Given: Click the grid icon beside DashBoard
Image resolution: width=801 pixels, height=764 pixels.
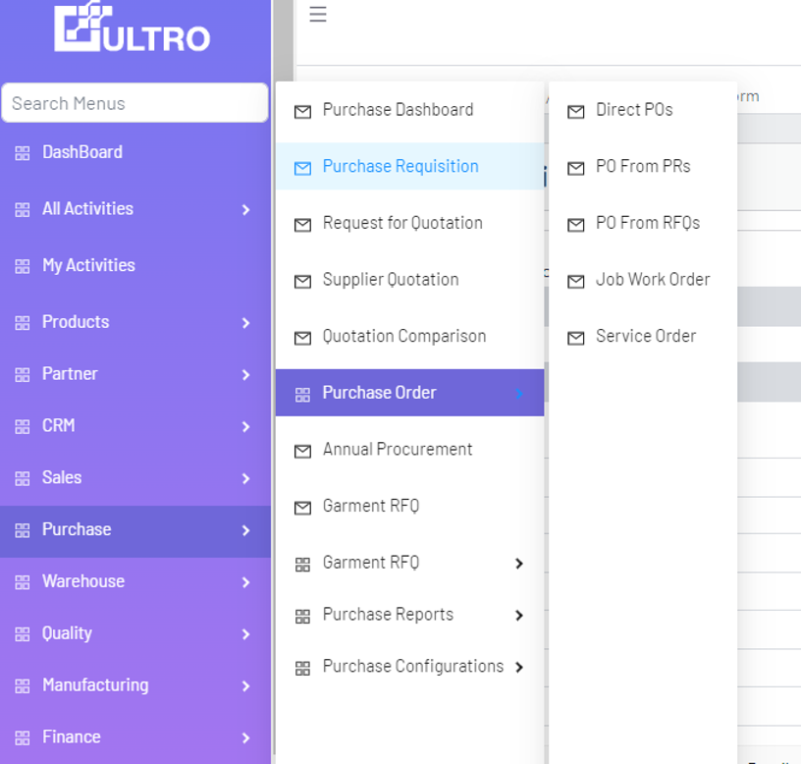Looking at the screenshot, I should (x=23, y=153).
